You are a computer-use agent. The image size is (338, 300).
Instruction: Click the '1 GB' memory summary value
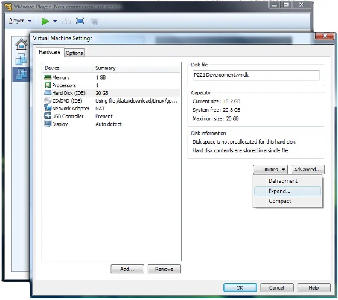pos(101,78)
